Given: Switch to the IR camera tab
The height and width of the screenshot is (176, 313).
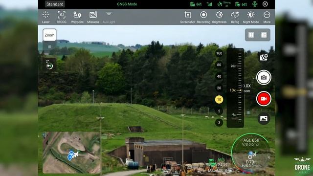Looking at the screenshot, I should pos(49,47).
